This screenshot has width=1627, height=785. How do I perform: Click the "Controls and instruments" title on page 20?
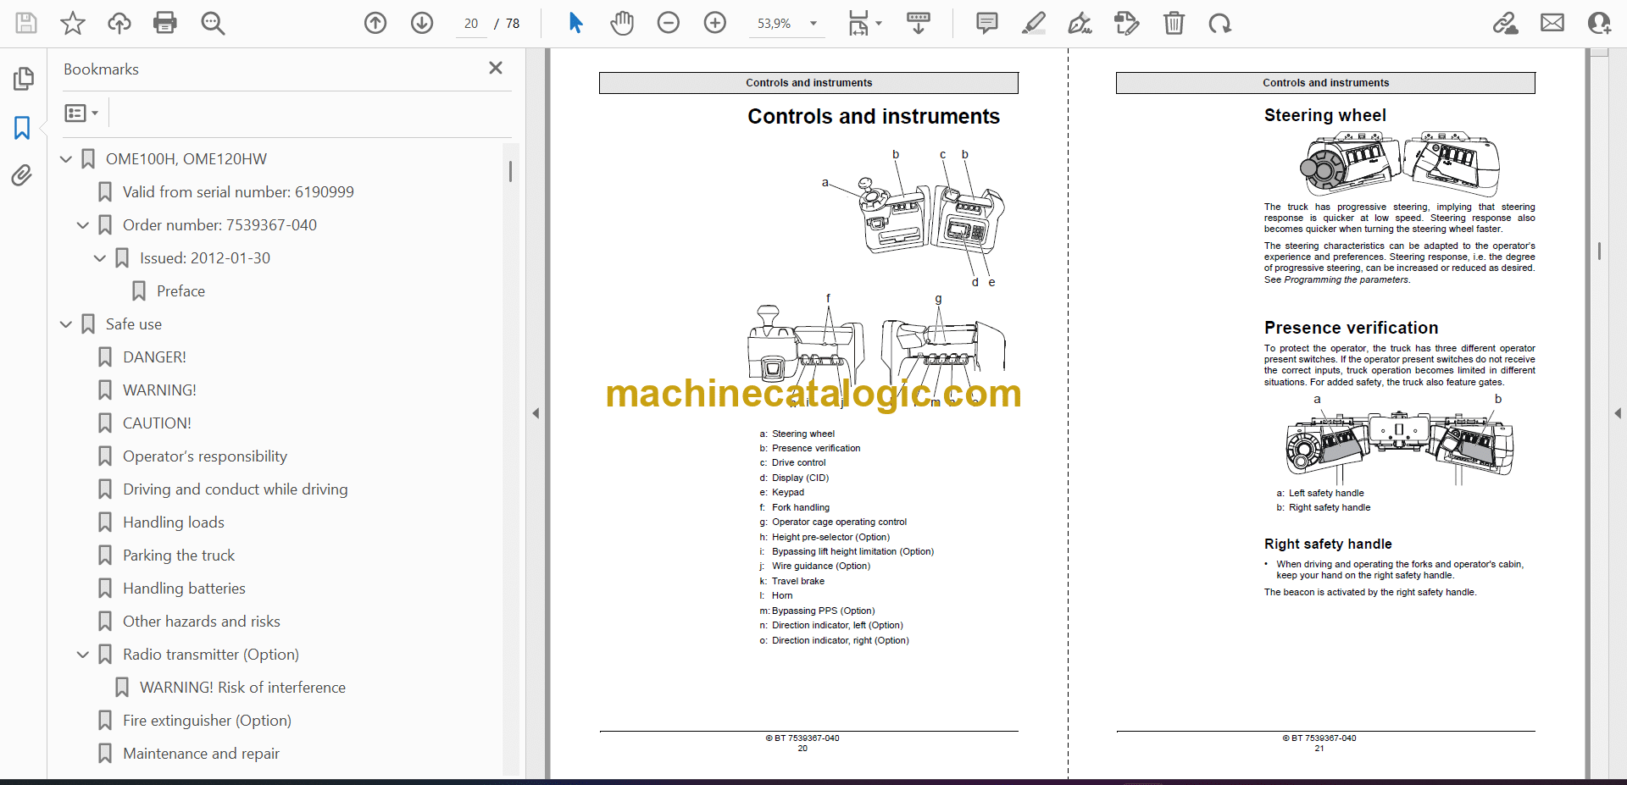coord(874,116)
